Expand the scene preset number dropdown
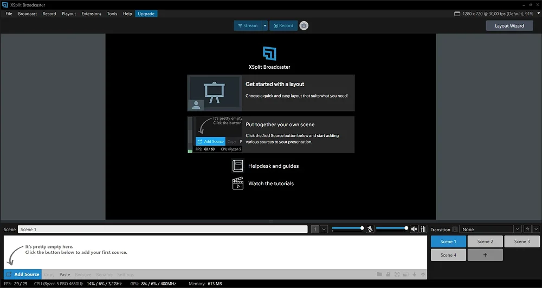The image size is (542, 288). [x=324, y=229]
